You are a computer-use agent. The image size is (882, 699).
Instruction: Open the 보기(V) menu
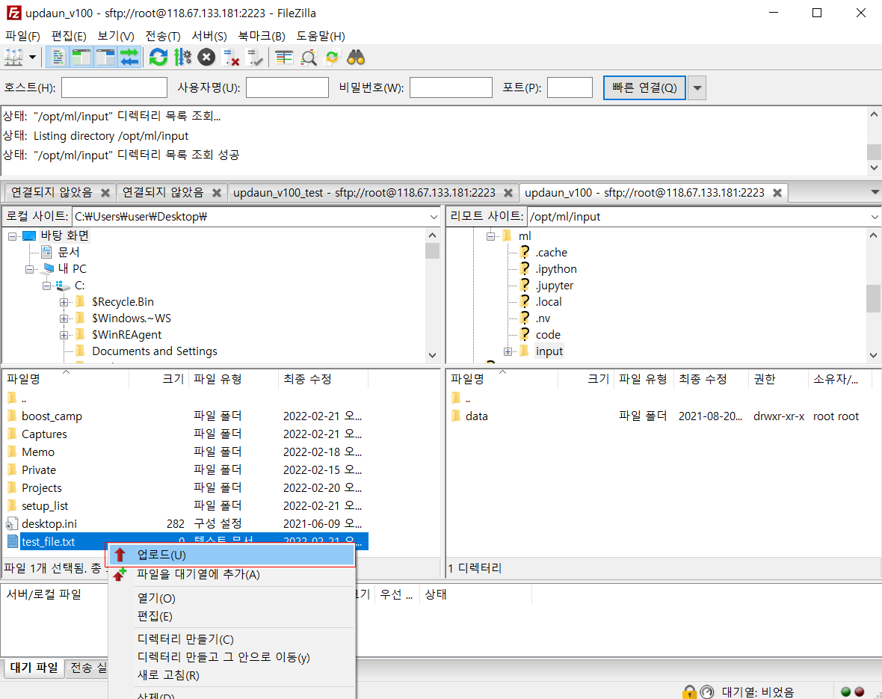[115, 36]
